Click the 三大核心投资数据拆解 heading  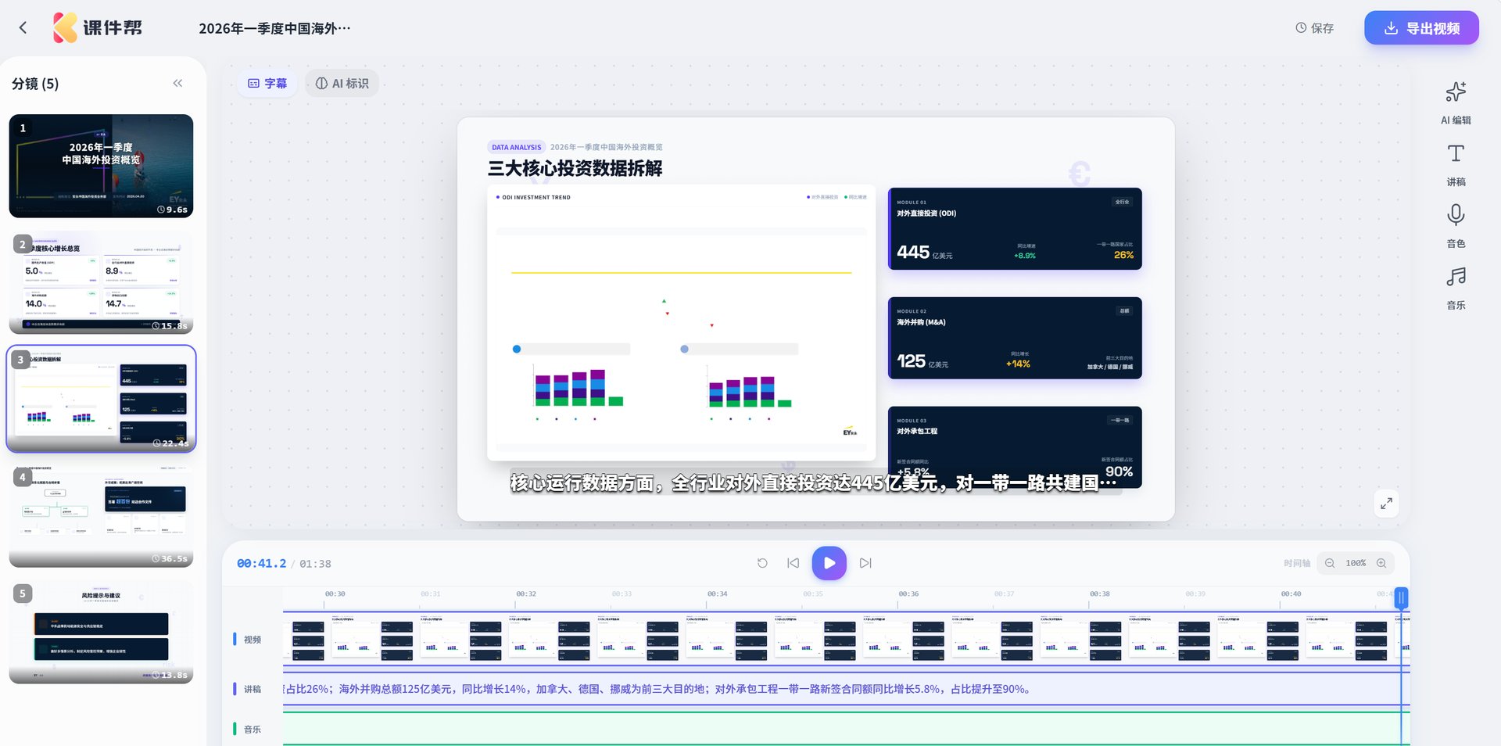coord(575,168)
